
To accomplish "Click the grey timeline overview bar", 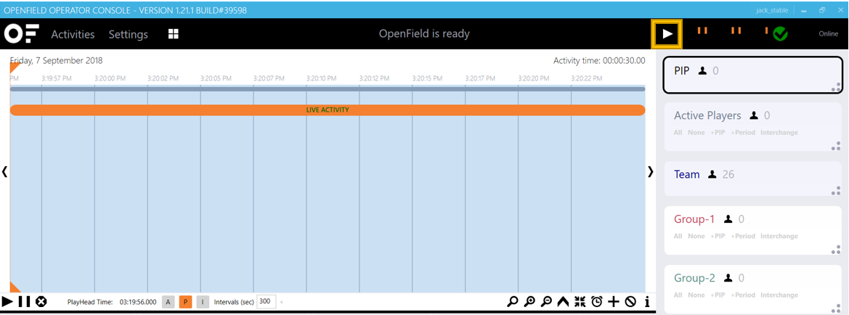I will click(x=328, y=89).
